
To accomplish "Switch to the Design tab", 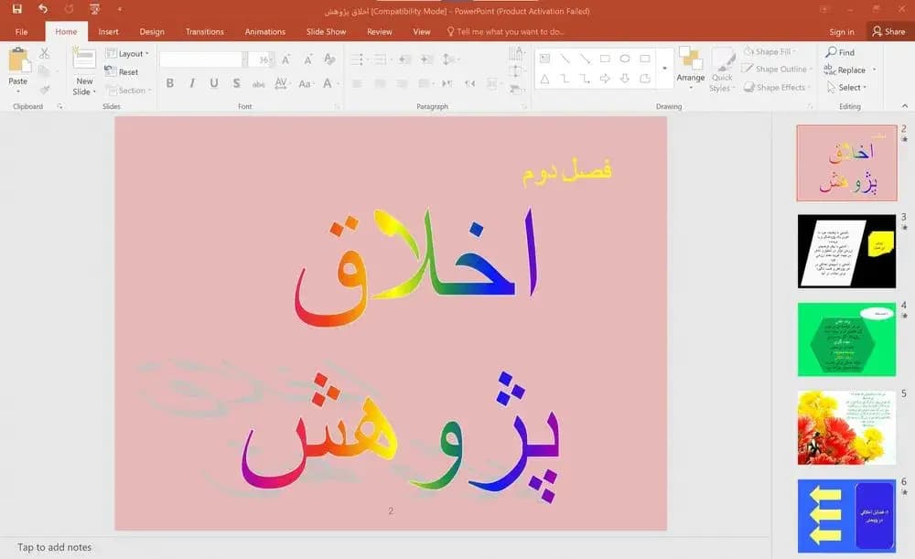I will pyautogui.click(x=152, y=31).
